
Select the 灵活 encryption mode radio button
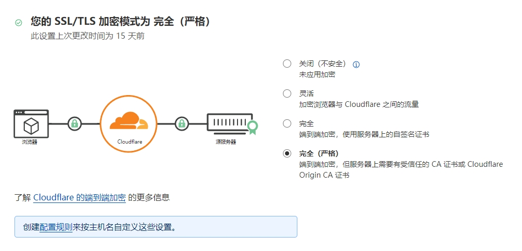(287, 94)
